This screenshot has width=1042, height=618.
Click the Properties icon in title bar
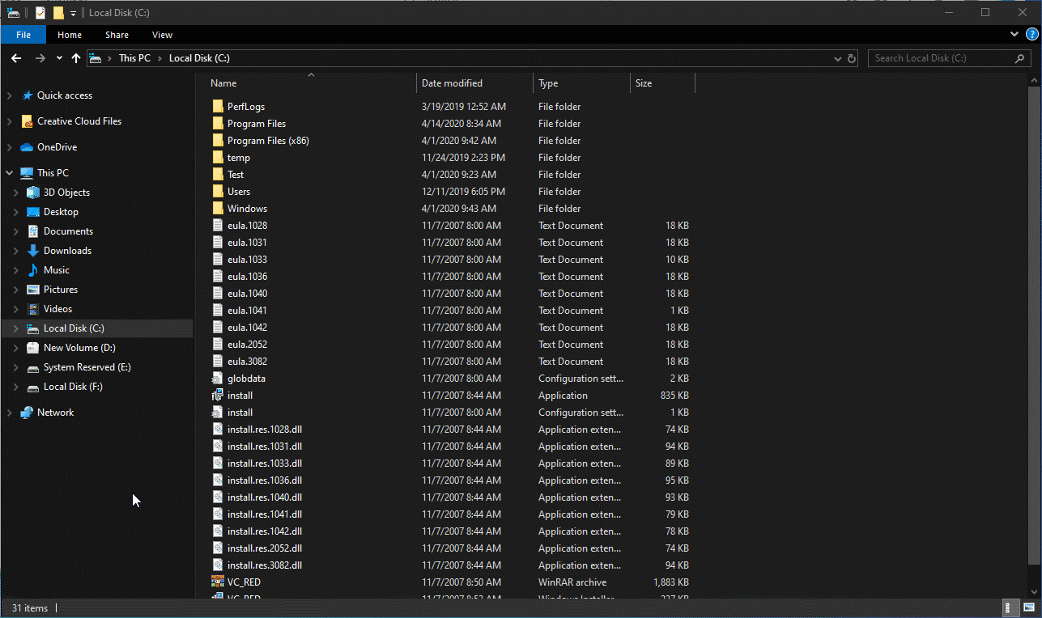tap(40, 13)
